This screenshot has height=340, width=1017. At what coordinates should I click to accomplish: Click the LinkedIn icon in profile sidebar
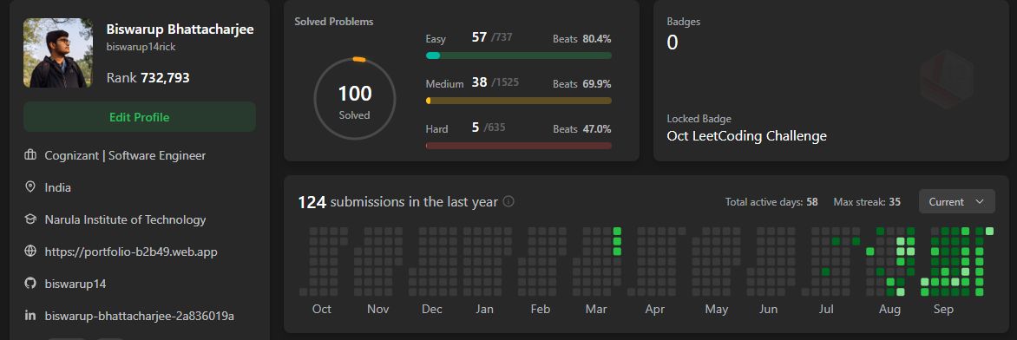click(x=30, y=316)
